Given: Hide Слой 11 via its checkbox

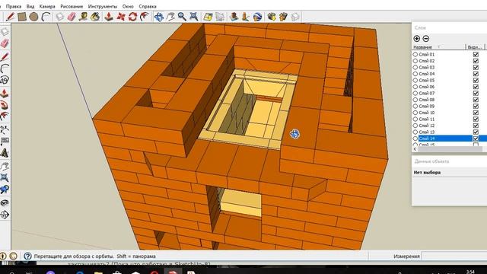Looking at the screenshot, I should (x=476, y=119).
